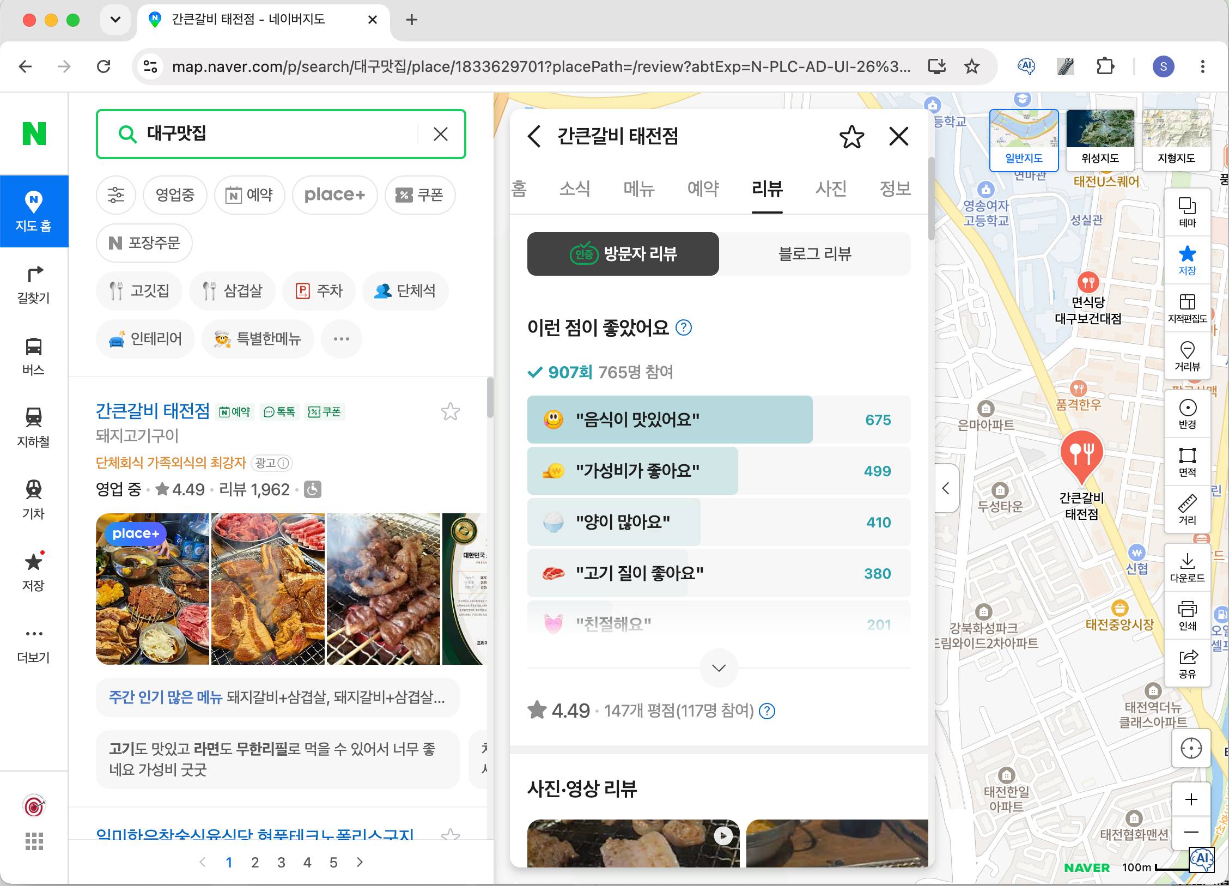Close the 간큰갈비 태전점 detail panel
The image size is (1229, 886).
coord(899,136)
